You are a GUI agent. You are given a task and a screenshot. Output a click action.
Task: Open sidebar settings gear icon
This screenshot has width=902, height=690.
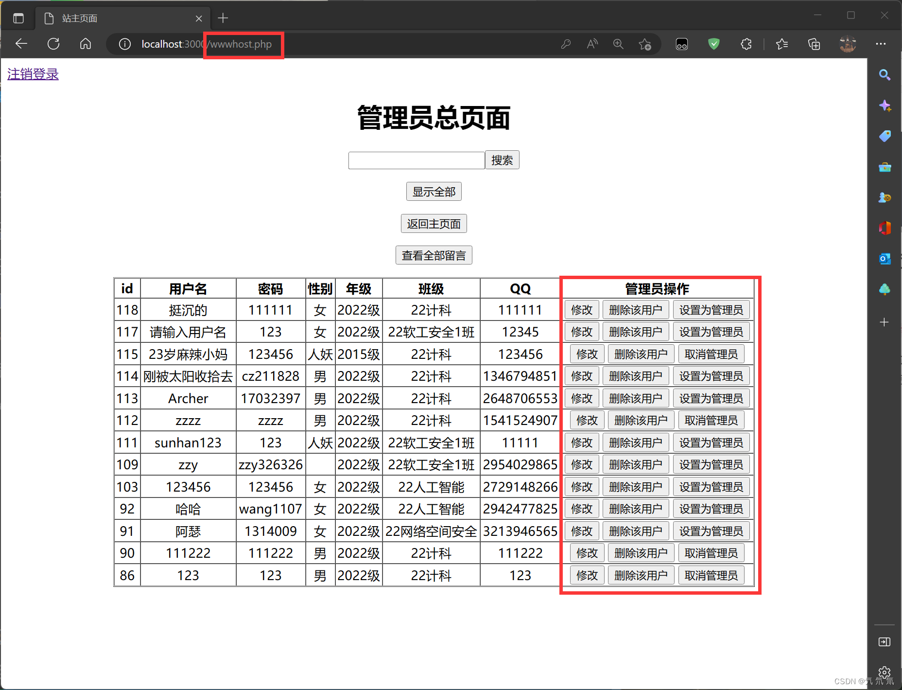coord(885,672)
